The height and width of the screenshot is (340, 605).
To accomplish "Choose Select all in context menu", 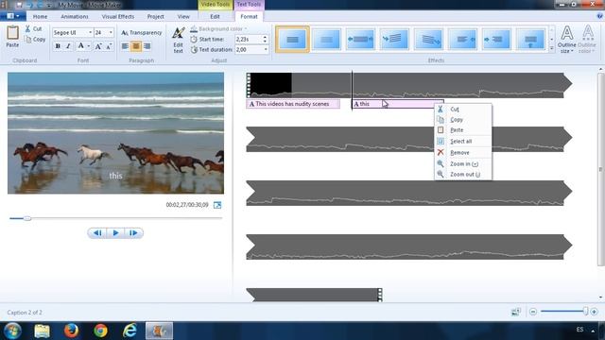I will point(463,142).
